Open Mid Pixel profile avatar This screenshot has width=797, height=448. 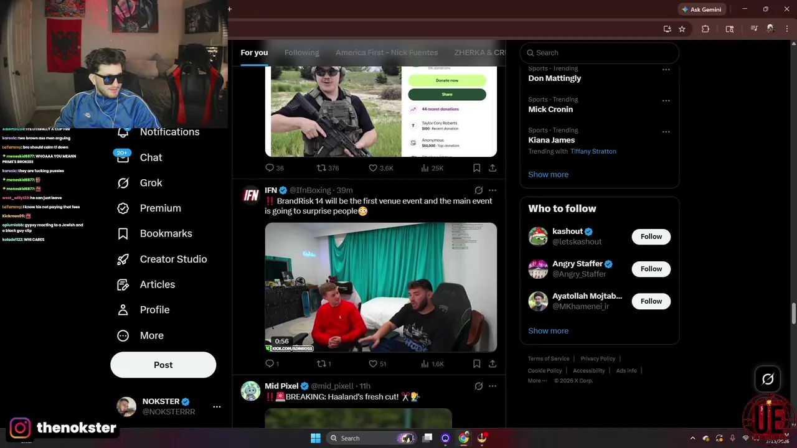coord(251,391)
